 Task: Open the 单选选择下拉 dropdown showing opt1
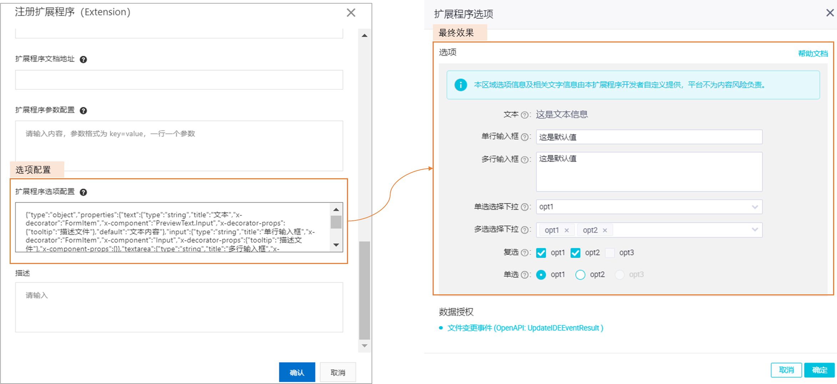tap(649, 207)
